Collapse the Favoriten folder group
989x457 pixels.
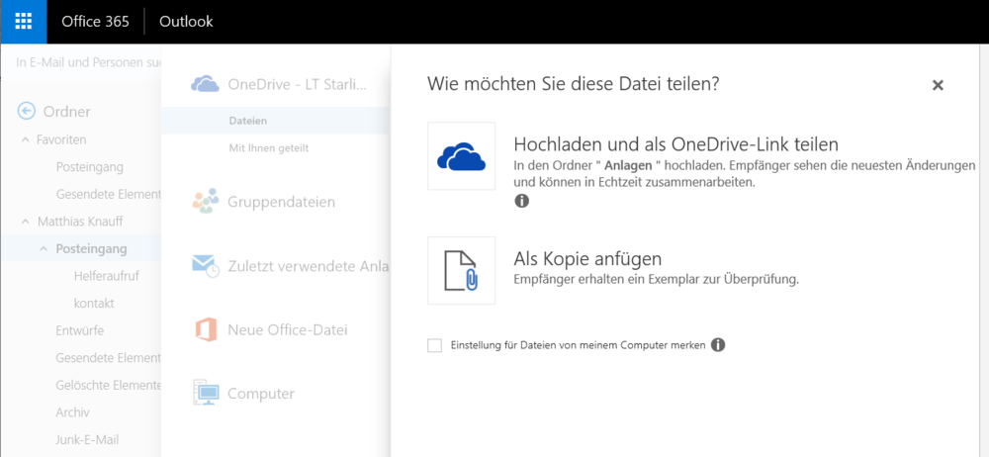point(26,140)
